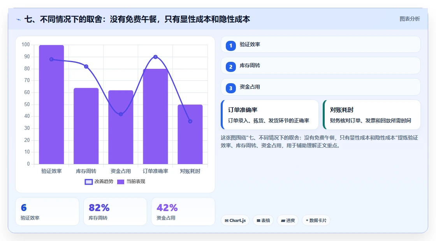
Task: Click the number 3 badge for 资金占用
Action: coord(231,88)
